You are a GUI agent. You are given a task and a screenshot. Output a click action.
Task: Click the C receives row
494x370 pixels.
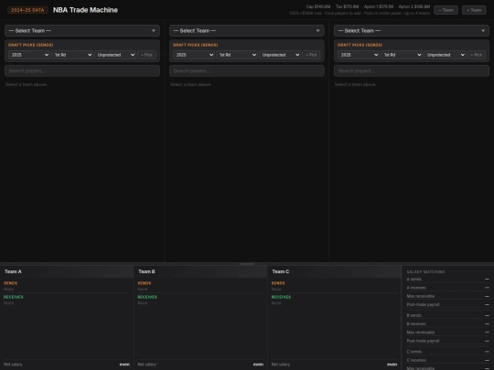click(447, 360)
